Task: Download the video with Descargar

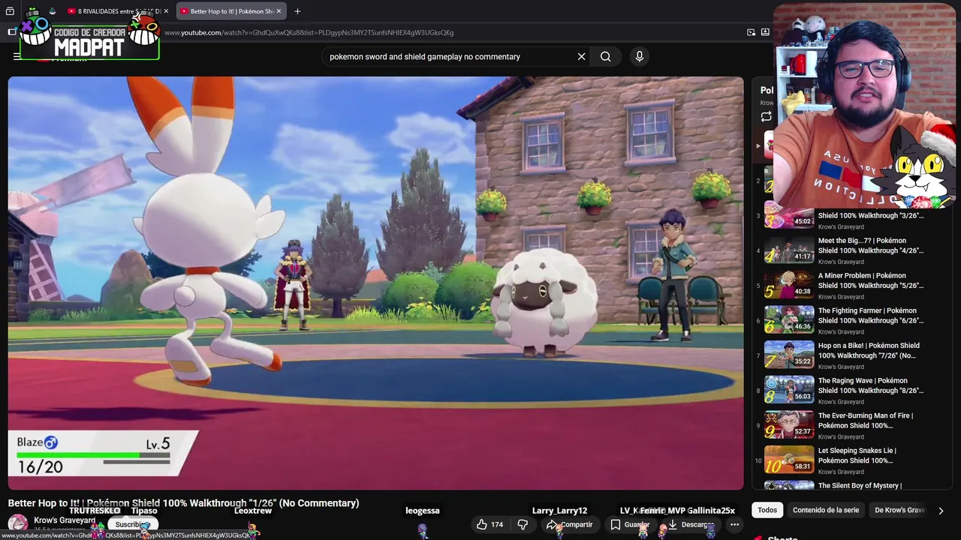Action: (x=690, y=524)
